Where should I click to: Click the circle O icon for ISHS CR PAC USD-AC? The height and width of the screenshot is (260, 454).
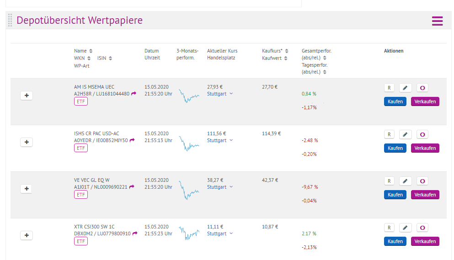click(422, 134)
